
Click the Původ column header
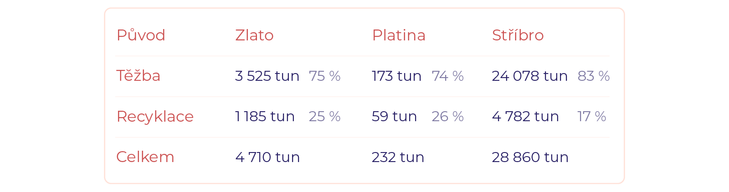click(141, 35)
